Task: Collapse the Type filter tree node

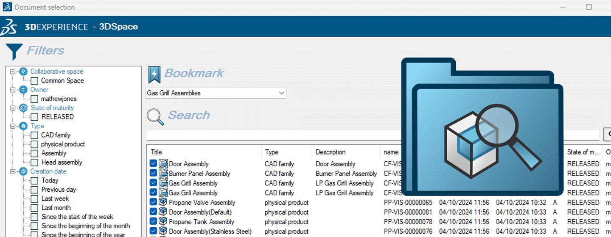Action: [13, 126]
